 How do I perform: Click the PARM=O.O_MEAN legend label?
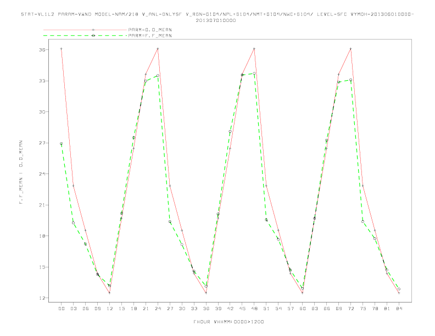click(150, 30)
